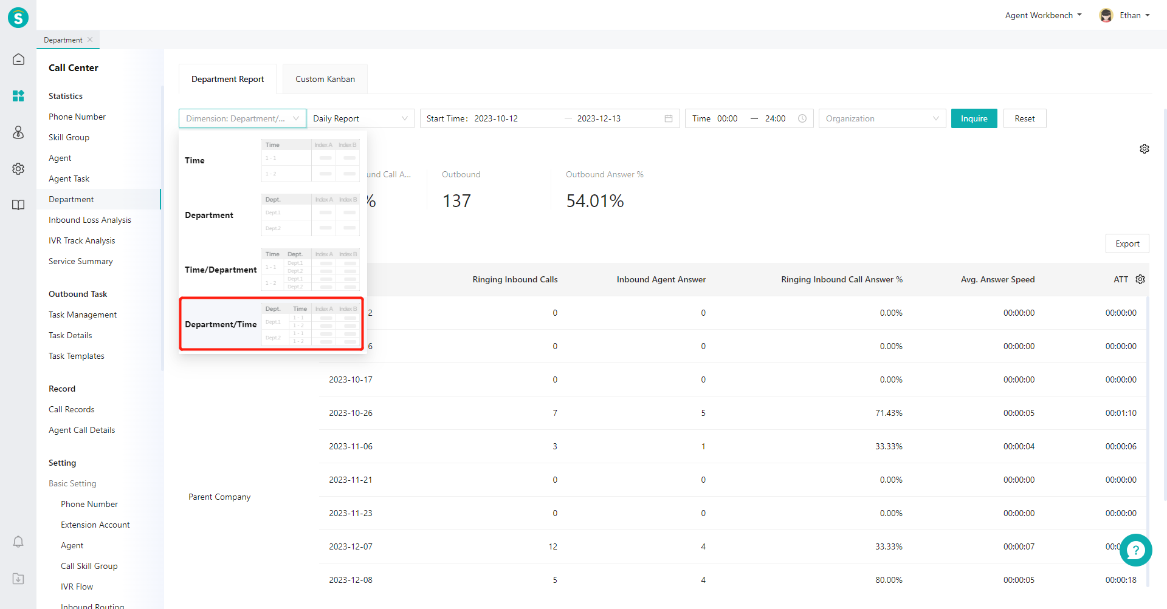Click the 24:00 end time field

[x=775, y=118]
